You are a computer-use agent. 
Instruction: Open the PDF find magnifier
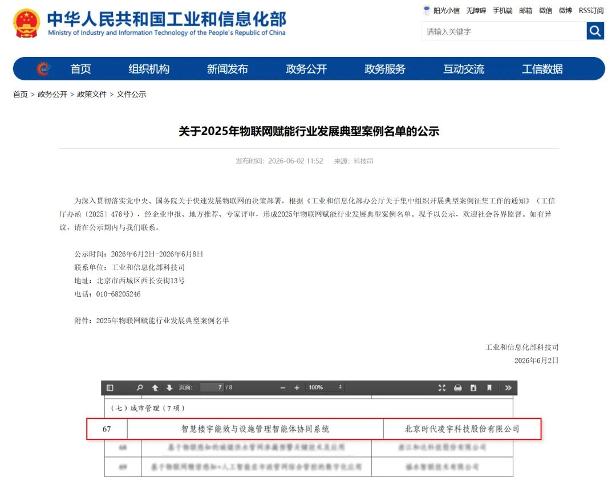tap(140, 388)
